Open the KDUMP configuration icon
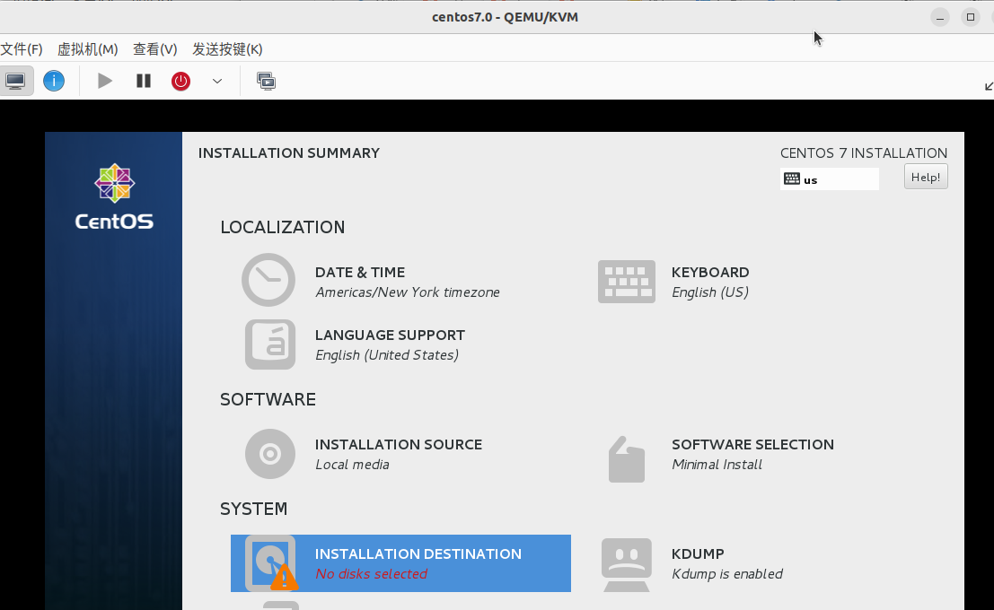 pos(626,564)
